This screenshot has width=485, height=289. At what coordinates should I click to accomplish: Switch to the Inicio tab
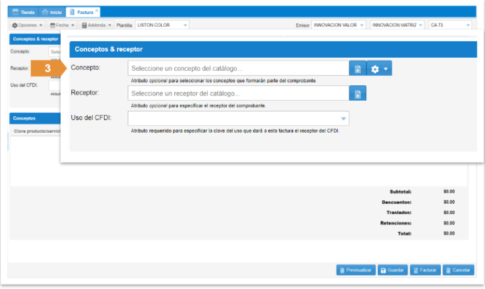pyautogui.click(x=52, y=12)
